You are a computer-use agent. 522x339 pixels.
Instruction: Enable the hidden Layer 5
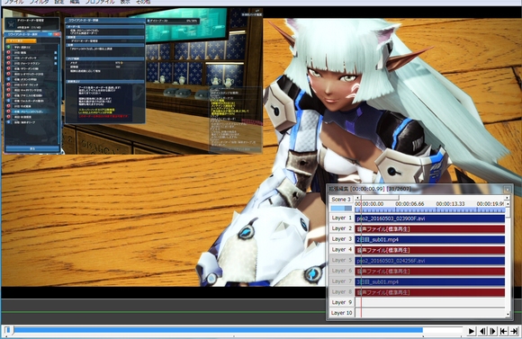point(342,260)
